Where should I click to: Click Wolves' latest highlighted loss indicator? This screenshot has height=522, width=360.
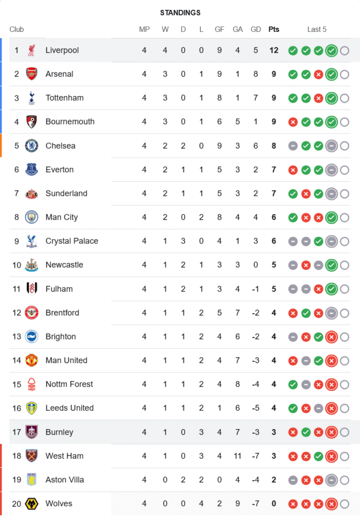pyautogui.click(x=331, y=504)
